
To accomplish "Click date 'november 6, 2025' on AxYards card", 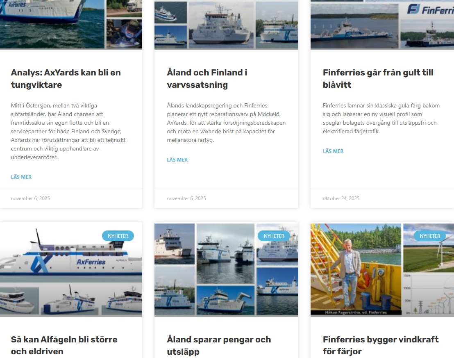I will [x=30, y=198].
